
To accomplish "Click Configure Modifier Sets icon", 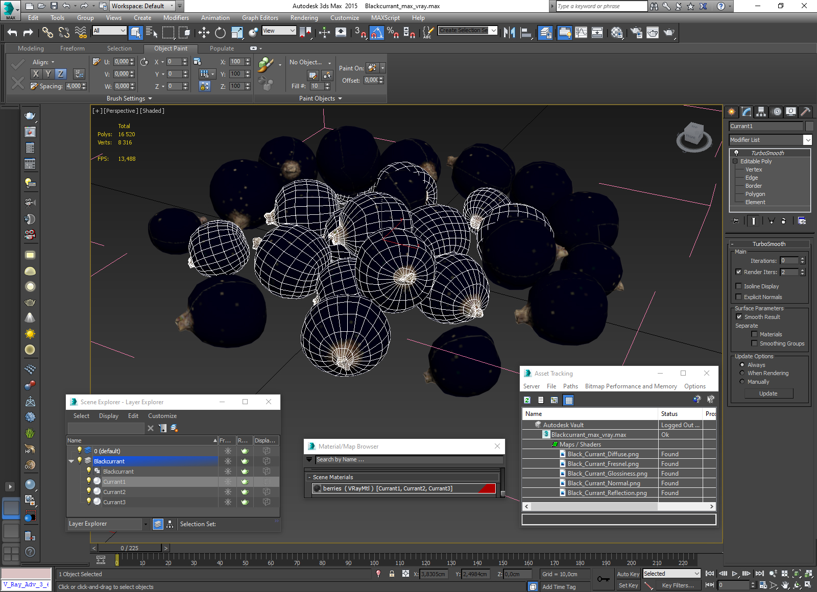I will (802, 220).
